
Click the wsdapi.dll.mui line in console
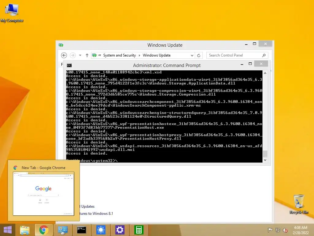[100, 150]
